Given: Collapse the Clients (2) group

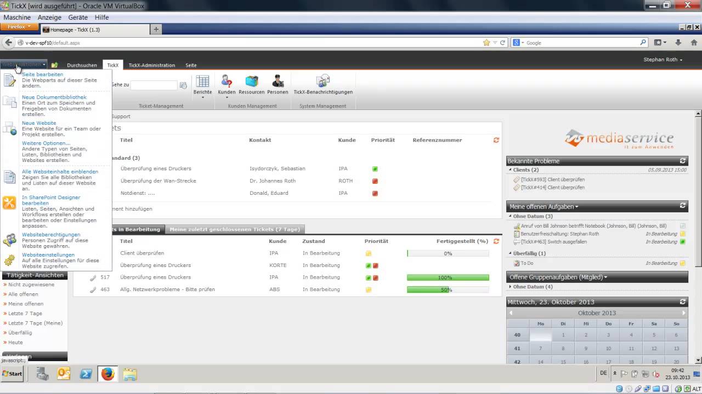Looking at the screenshot, I should tap(524, 170).
